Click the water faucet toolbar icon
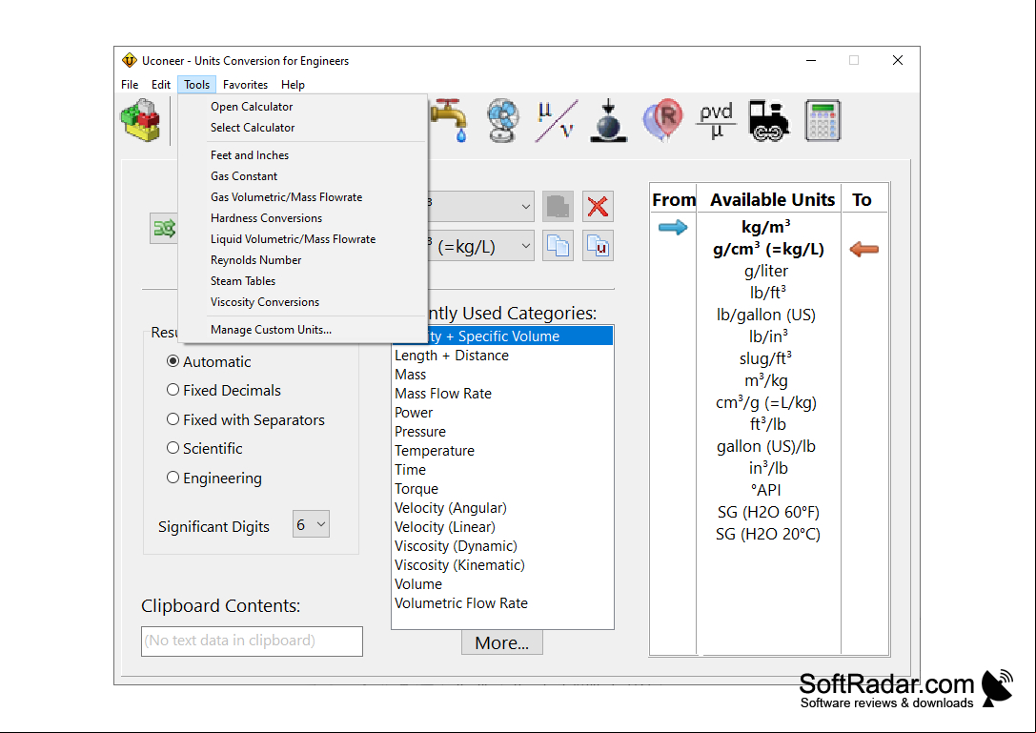Image resolution: width=1036 pixels, height=733 pixels. pos(449,120)
